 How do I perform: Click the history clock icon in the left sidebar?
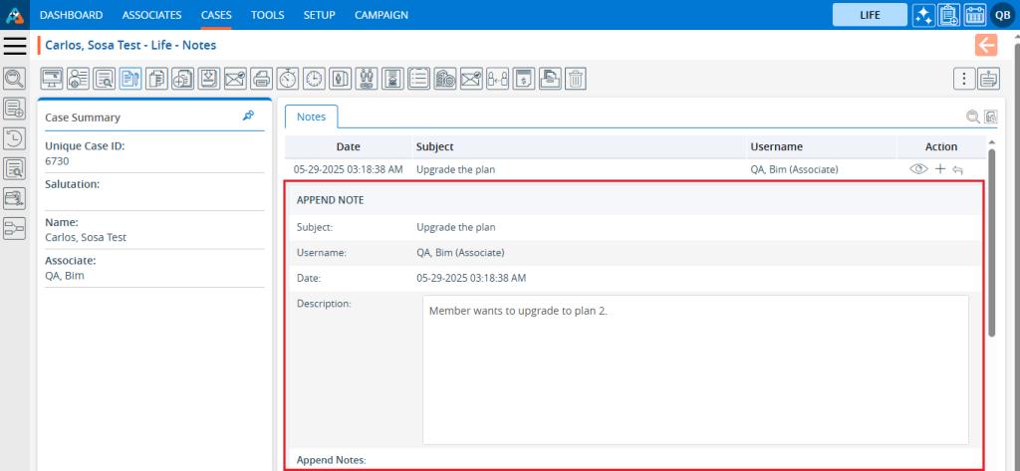coord(15,138)
